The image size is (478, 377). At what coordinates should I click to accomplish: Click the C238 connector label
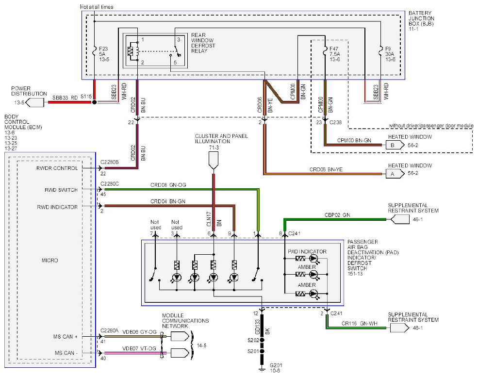click(336, 122)
